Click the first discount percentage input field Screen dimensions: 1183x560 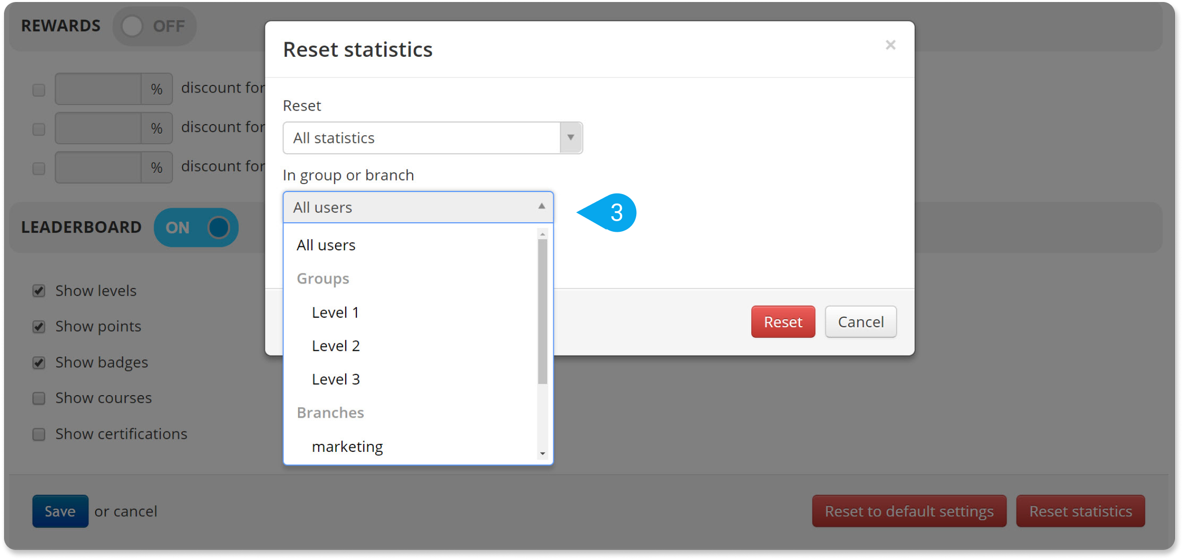[98, 89]
